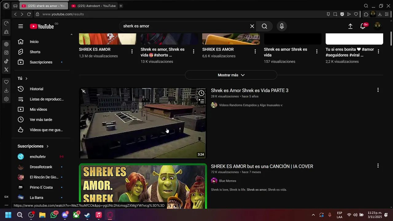Screen dimensions: 393x221
Task: Open options for short with 13 K visualizaciones
Action: coord(193,51)
